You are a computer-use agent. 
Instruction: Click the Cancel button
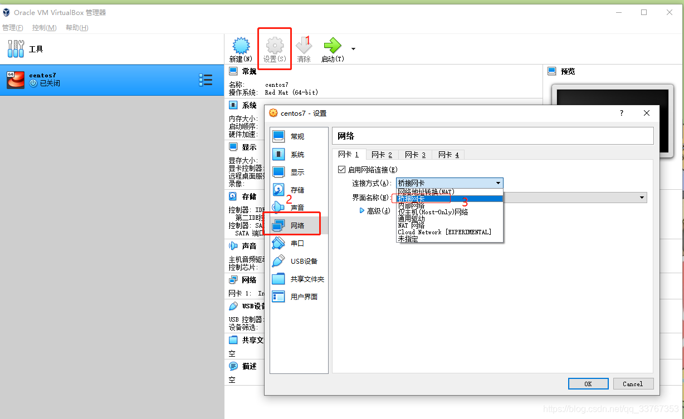pyautogui.click(x=633, y=383)
